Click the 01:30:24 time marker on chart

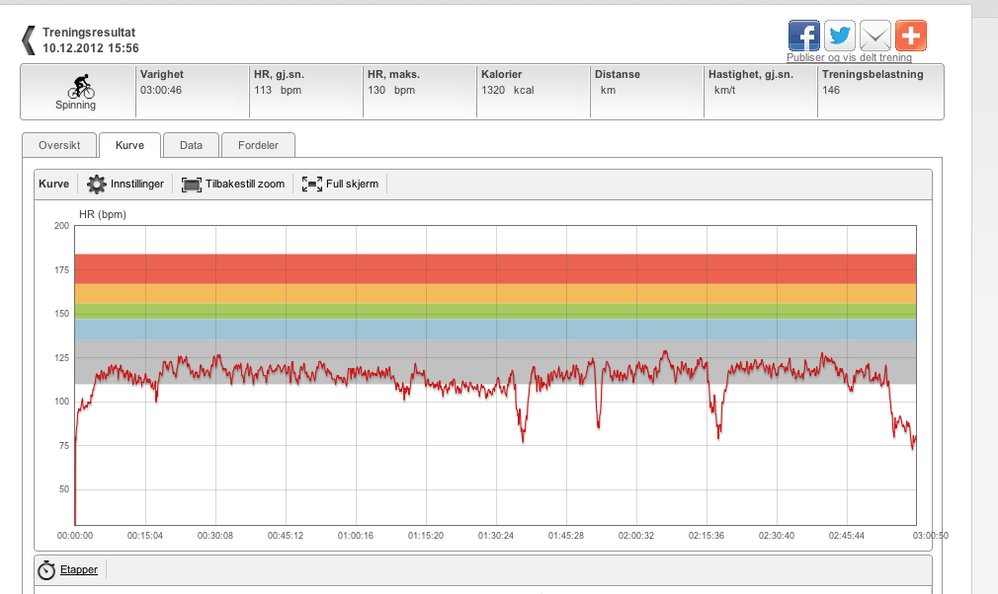[x=496, y=536]
